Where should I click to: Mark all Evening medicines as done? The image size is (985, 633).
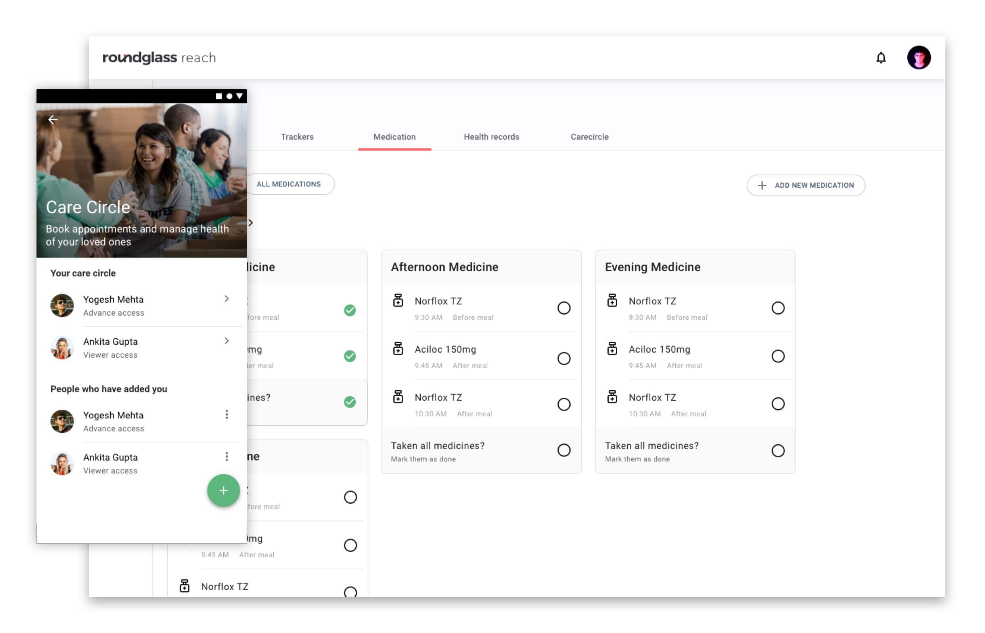point(778,451)
